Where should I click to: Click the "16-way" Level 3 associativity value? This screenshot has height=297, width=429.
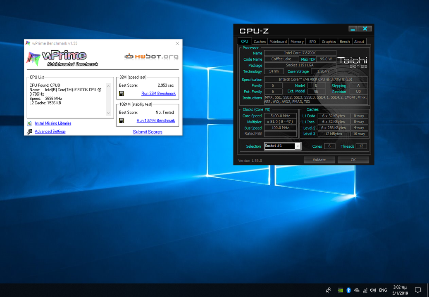tap(359, 134)
